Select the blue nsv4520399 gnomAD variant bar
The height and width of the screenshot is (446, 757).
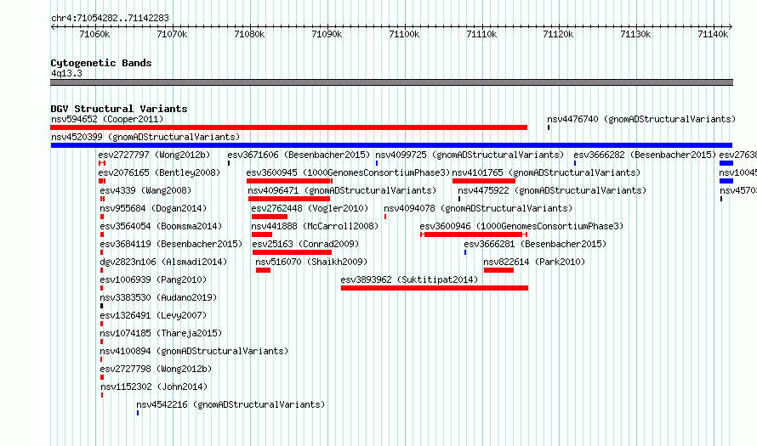tap(391, 145)
